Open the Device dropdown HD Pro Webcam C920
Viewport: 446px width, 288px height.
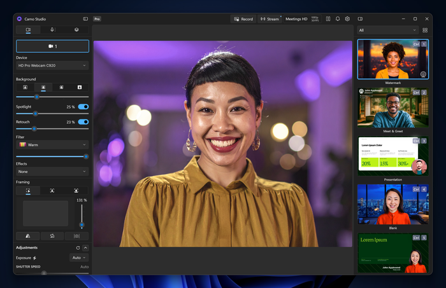tap(52, 65)
